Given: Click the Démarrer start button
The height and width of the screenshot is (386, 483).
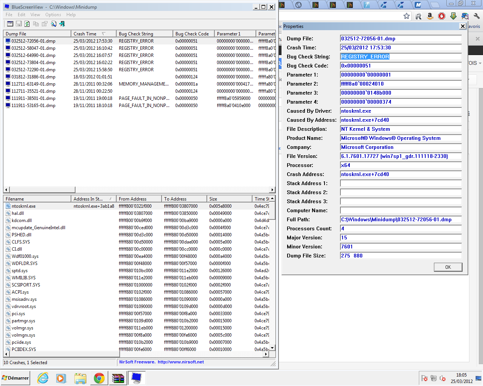Looking at the screenshot, I should [x=15, y=378].
